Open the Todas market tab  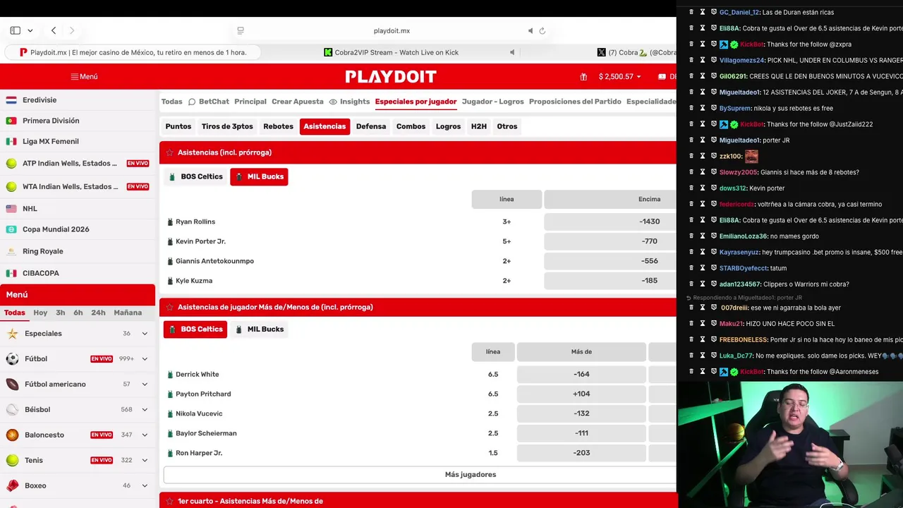point(171,102)
